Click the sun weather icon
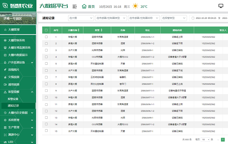 (x=135, y=6)
